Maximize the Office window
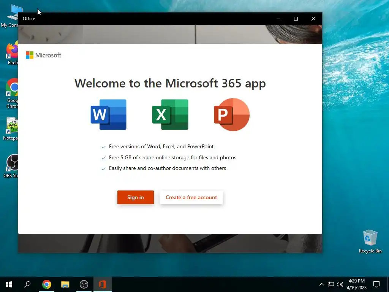This screenshot has width=389, height=292. pyautogui.click(x=296, y=19)
